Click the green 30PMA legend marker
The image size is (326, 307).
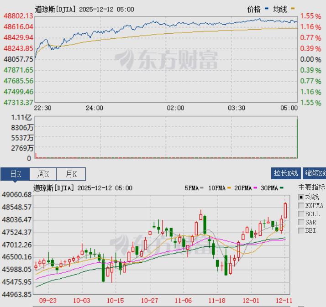pyautogui.click(x=282, y=188)
